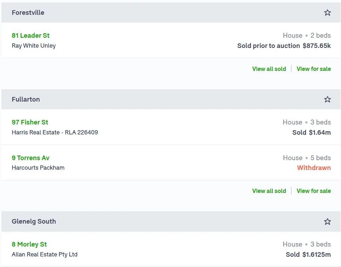Click View all sold under Forestville
Viewport: 341px width, 267px height.
(269, 69)
